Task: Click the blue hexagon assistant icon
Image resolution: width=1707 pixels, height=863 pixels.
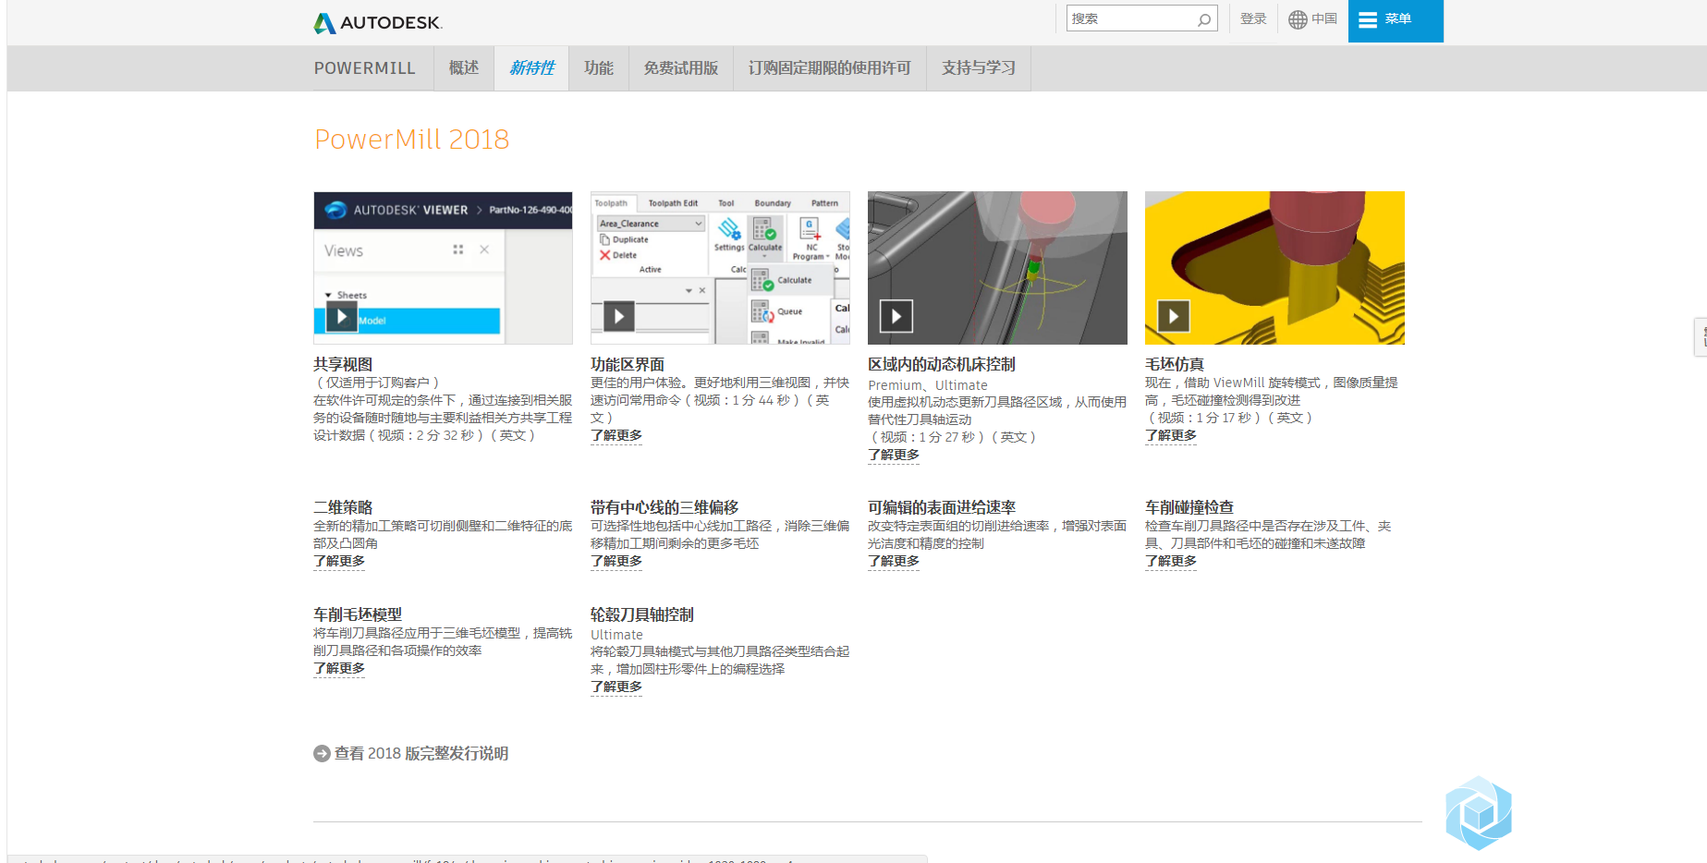Action: 1479,813
